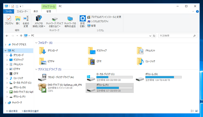Screen dimensions: 203x117
Task: Switch to details view in status bar
Action: point(192,111)
